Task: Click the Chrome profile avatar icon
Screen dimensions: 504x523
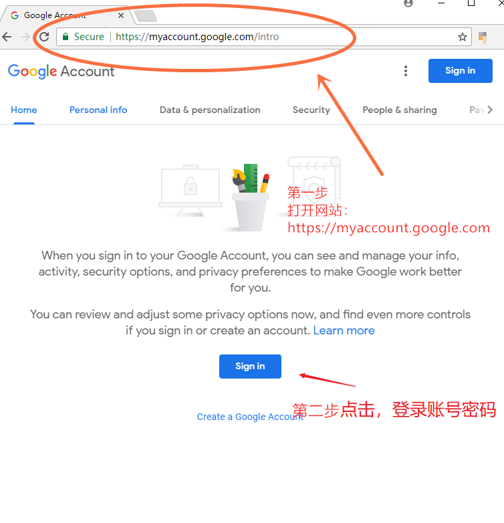Action: 408,3
